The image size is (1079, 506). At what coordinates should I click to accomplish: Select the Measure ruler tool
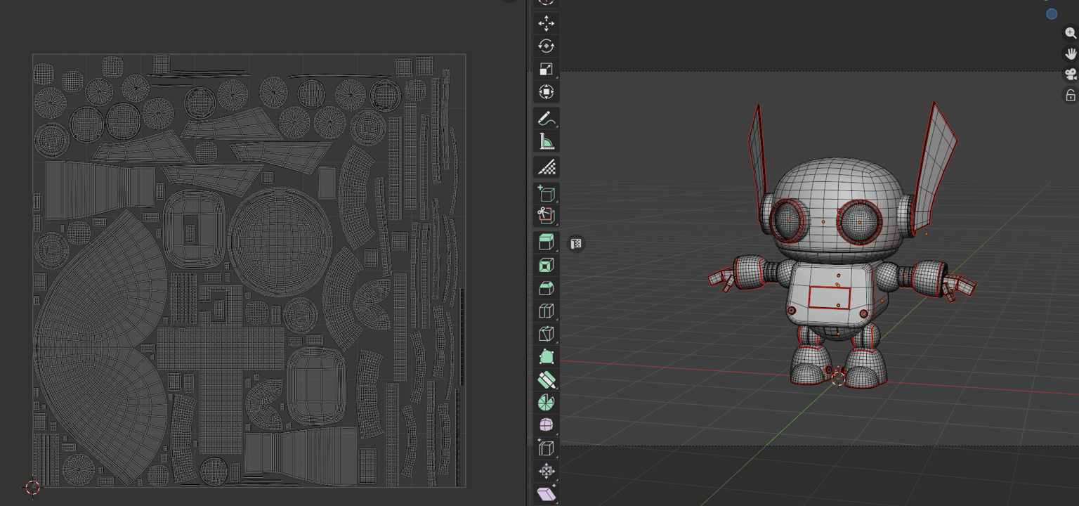546,142
